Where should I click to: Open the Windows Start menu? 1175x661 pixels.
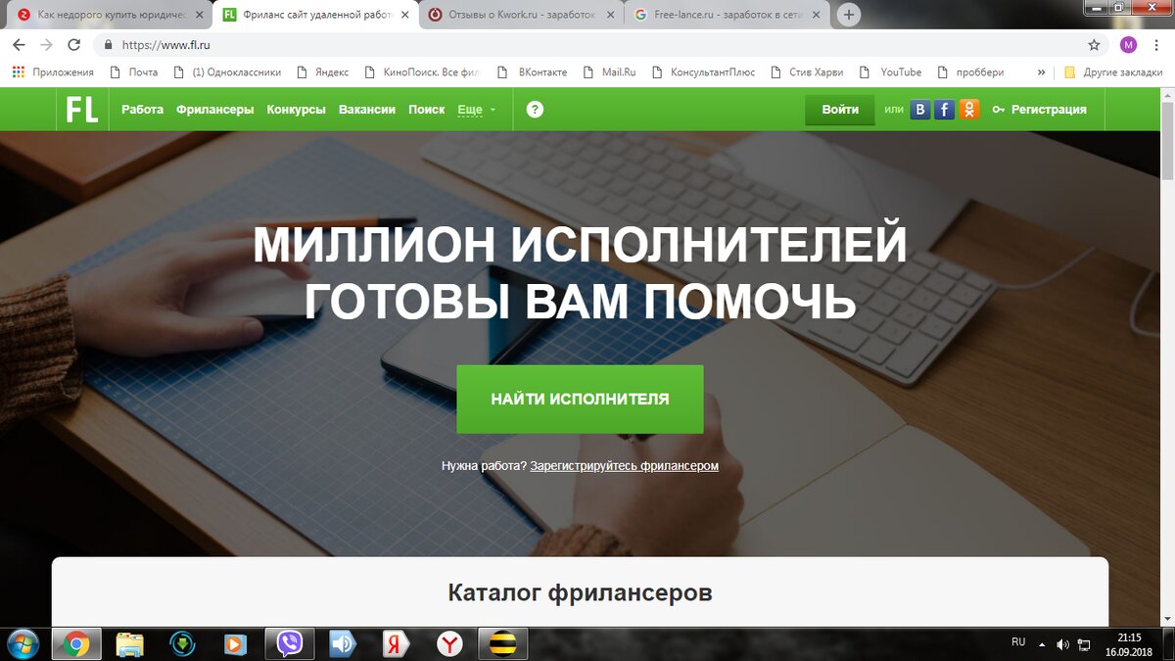[x=22, y=643]
